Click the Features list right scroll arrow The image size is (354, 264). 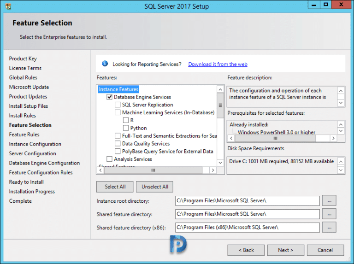pos(212,170)
